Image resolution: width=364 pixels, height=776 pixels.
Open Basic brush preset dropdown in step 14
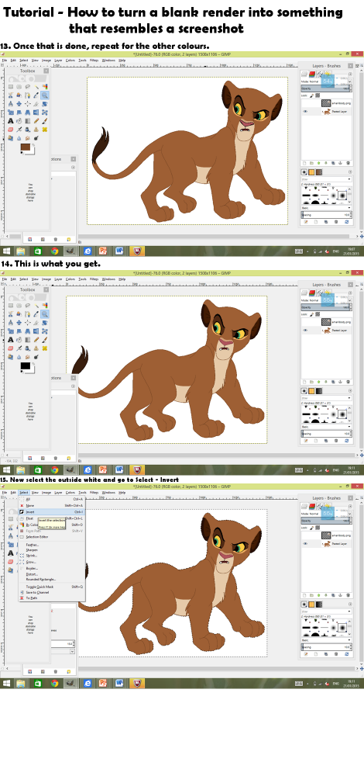tap(327, 426)
